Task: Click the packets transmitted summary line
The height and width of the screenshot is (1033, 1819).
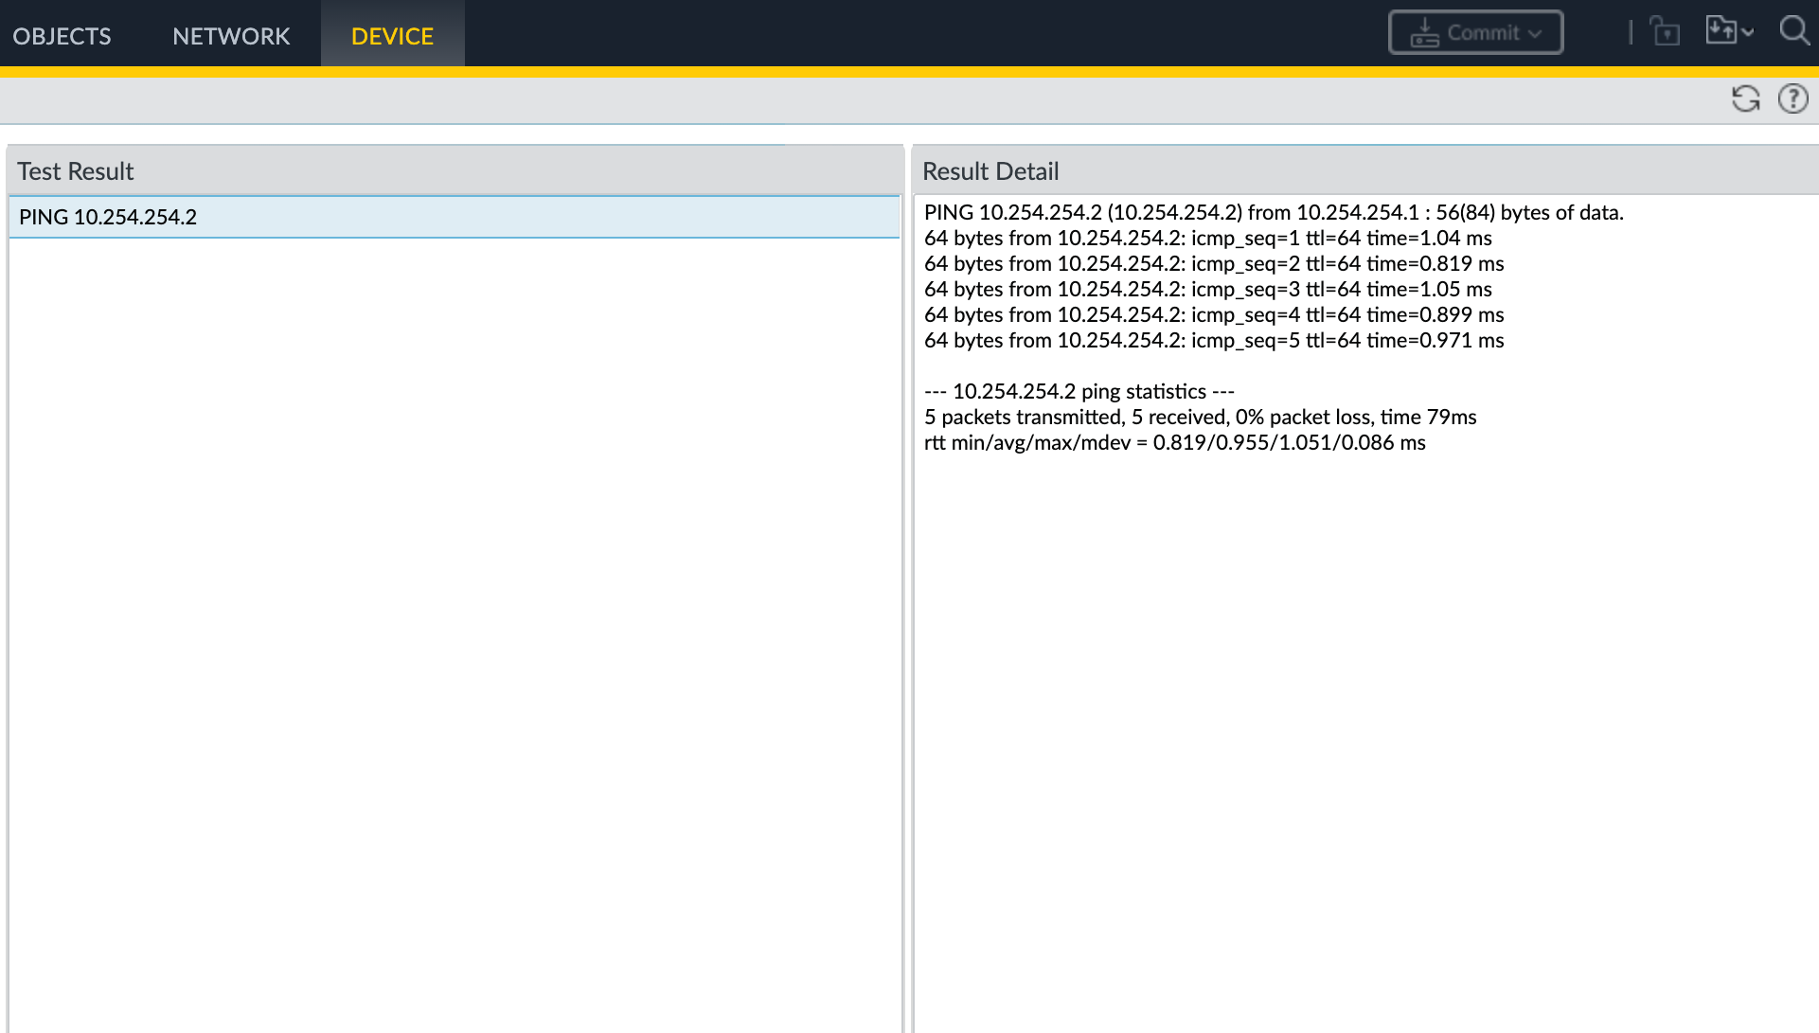Action: click(x=1200, y=418)
